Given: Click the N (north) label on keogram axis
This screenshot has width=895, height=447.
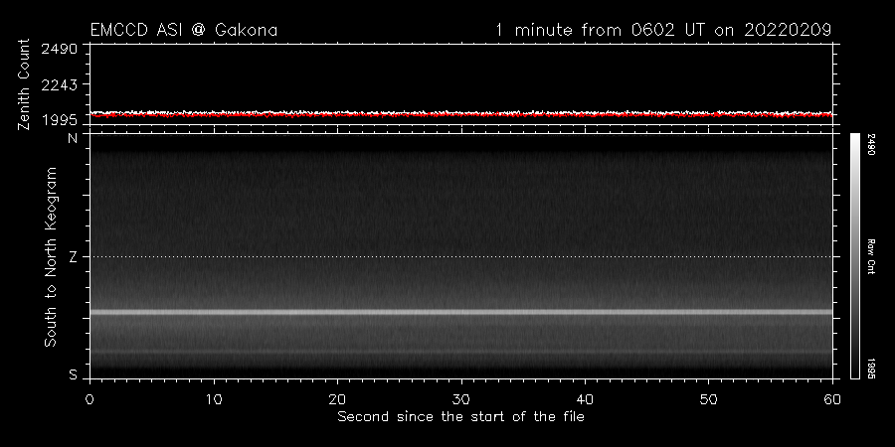Looking at the screenshot, I should pos(73,138).
